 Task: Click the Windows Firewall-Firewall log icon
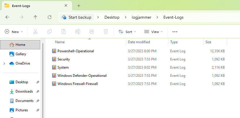click(x=54, y=84)
